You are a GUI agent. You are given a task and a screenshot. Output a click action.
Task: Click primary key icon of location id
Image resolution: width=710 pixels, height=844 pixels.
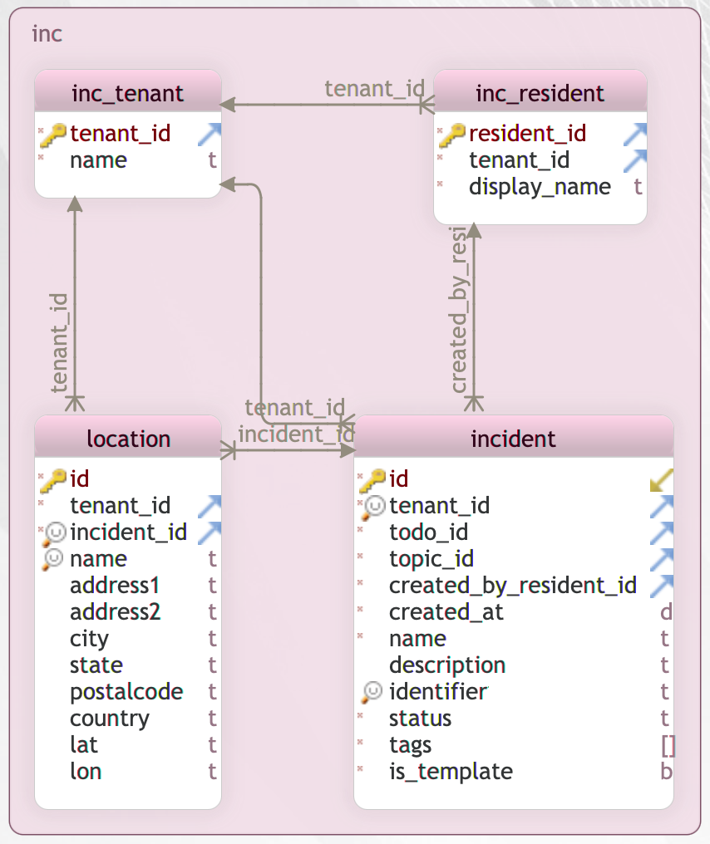pyautogui.click(x=53, y=480)
